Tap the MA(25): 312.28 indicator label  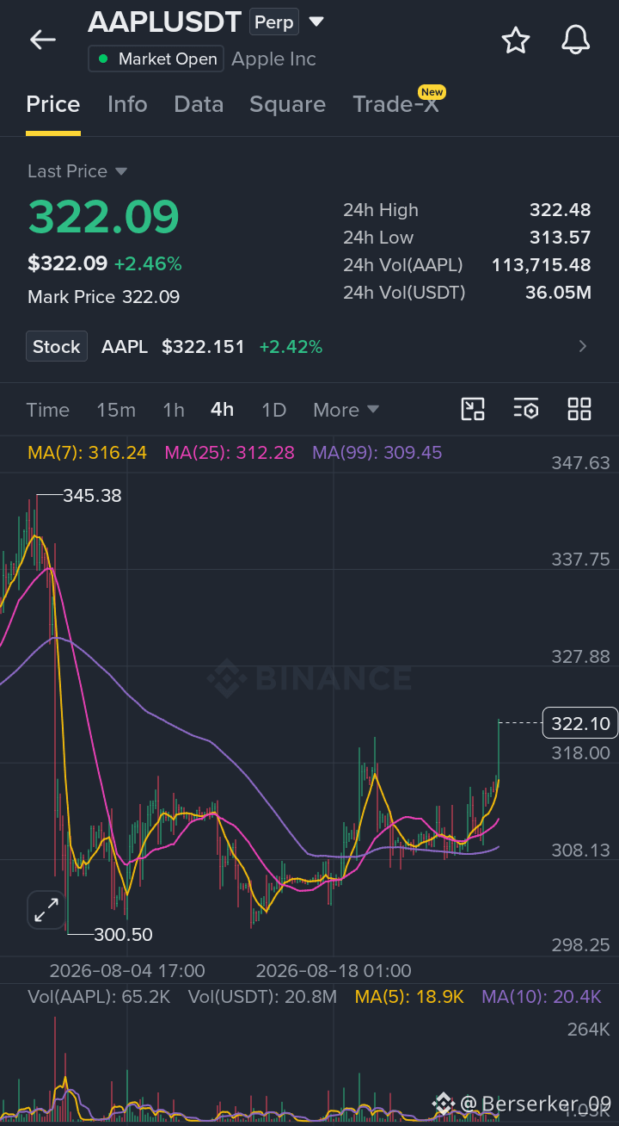(230, 453)
